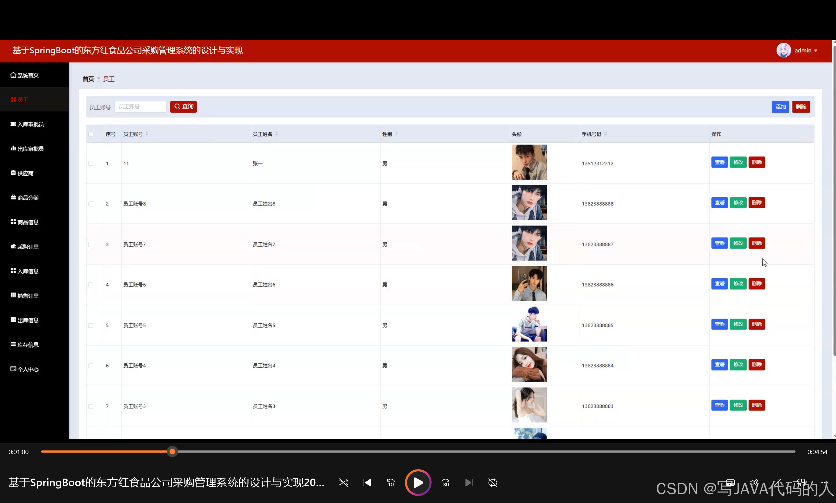
Task: Expand the admin user dropdown arrow
Action: [816, 50]
